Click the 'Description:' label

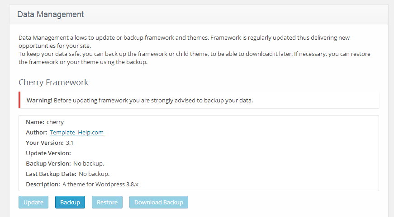[x=43, y=184]
